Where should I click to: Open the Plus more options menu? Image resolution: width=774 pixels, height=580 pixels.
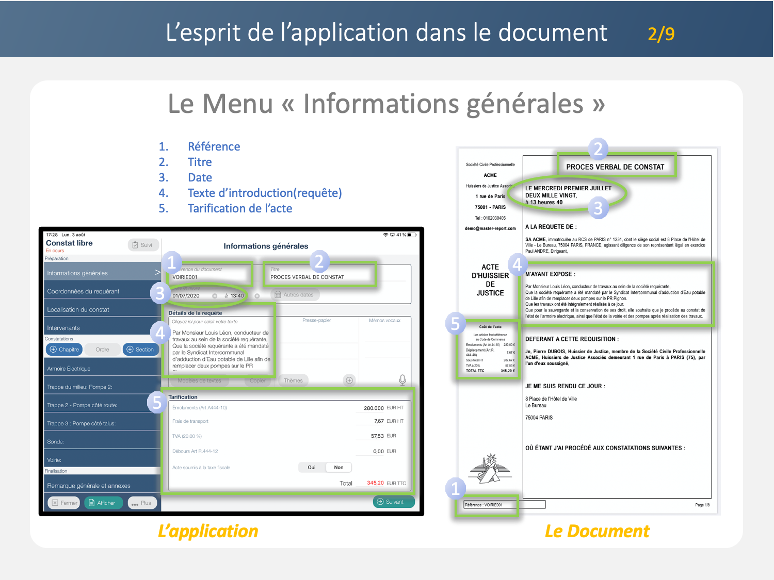(x=141, y=503)
